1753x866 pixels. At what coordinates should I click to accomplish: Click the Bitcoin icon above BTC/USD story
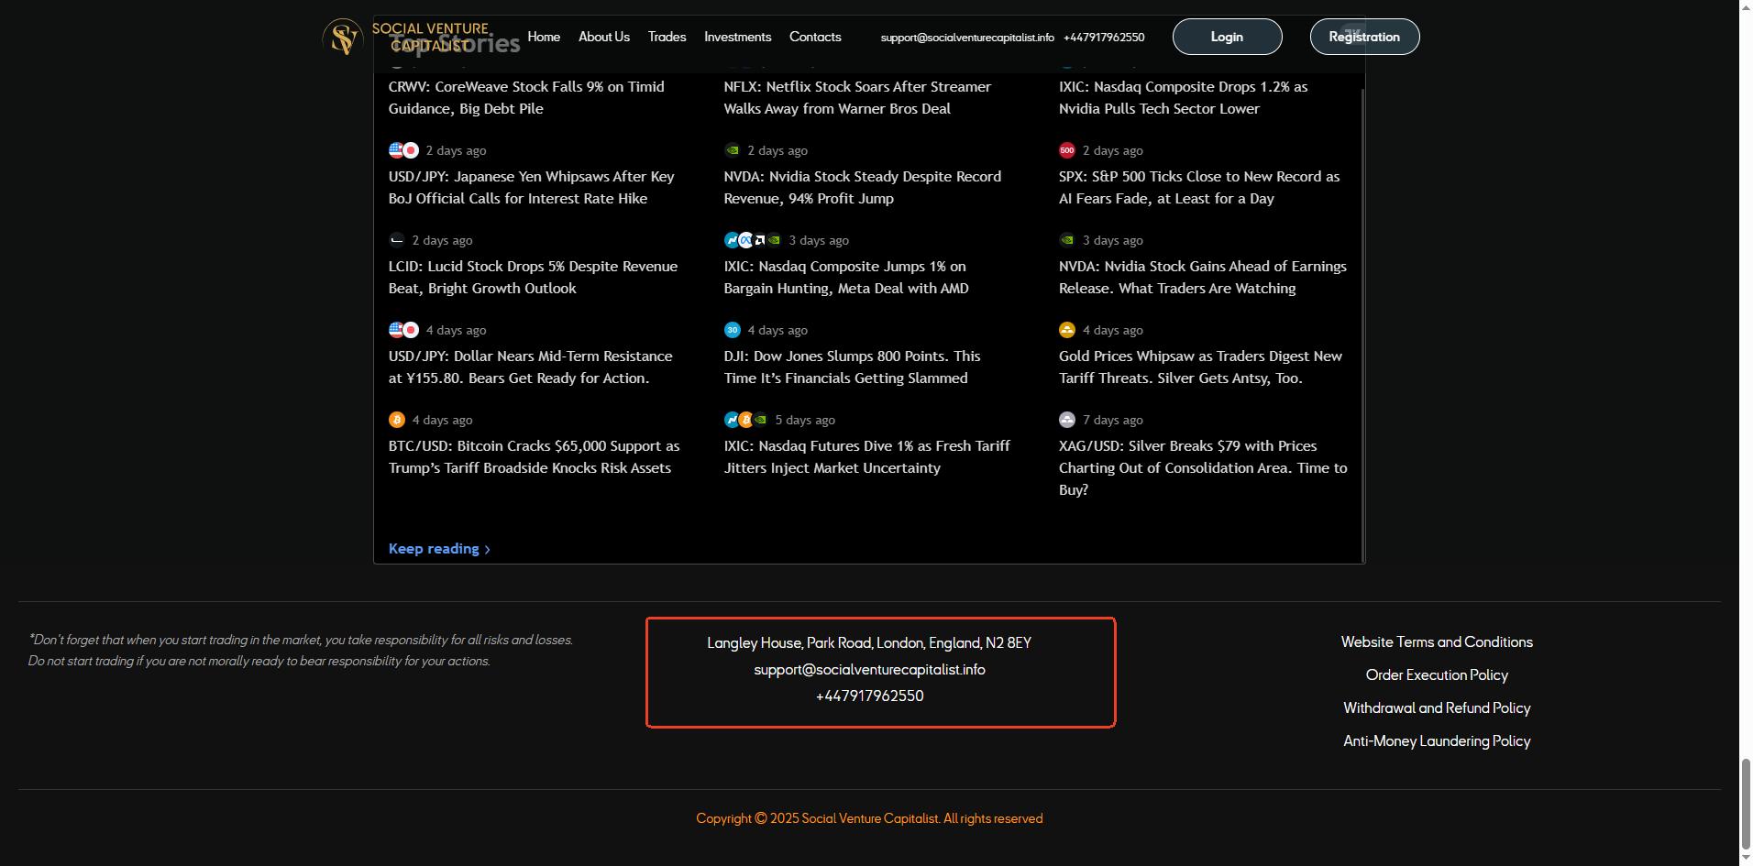coord(396,420)
